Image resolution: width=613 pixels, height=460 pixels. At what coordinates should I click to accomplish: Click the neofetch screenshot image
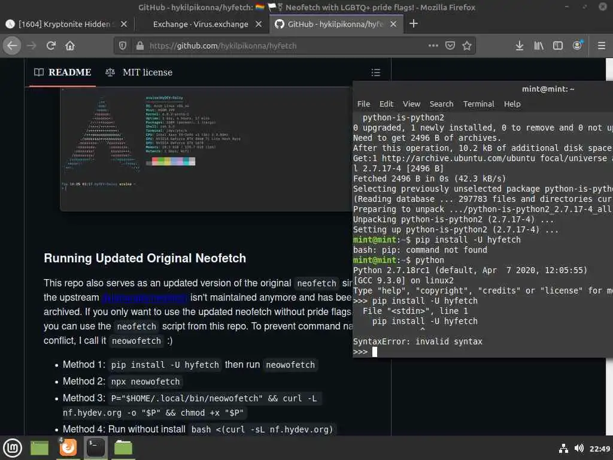click(x=207, y=149)
